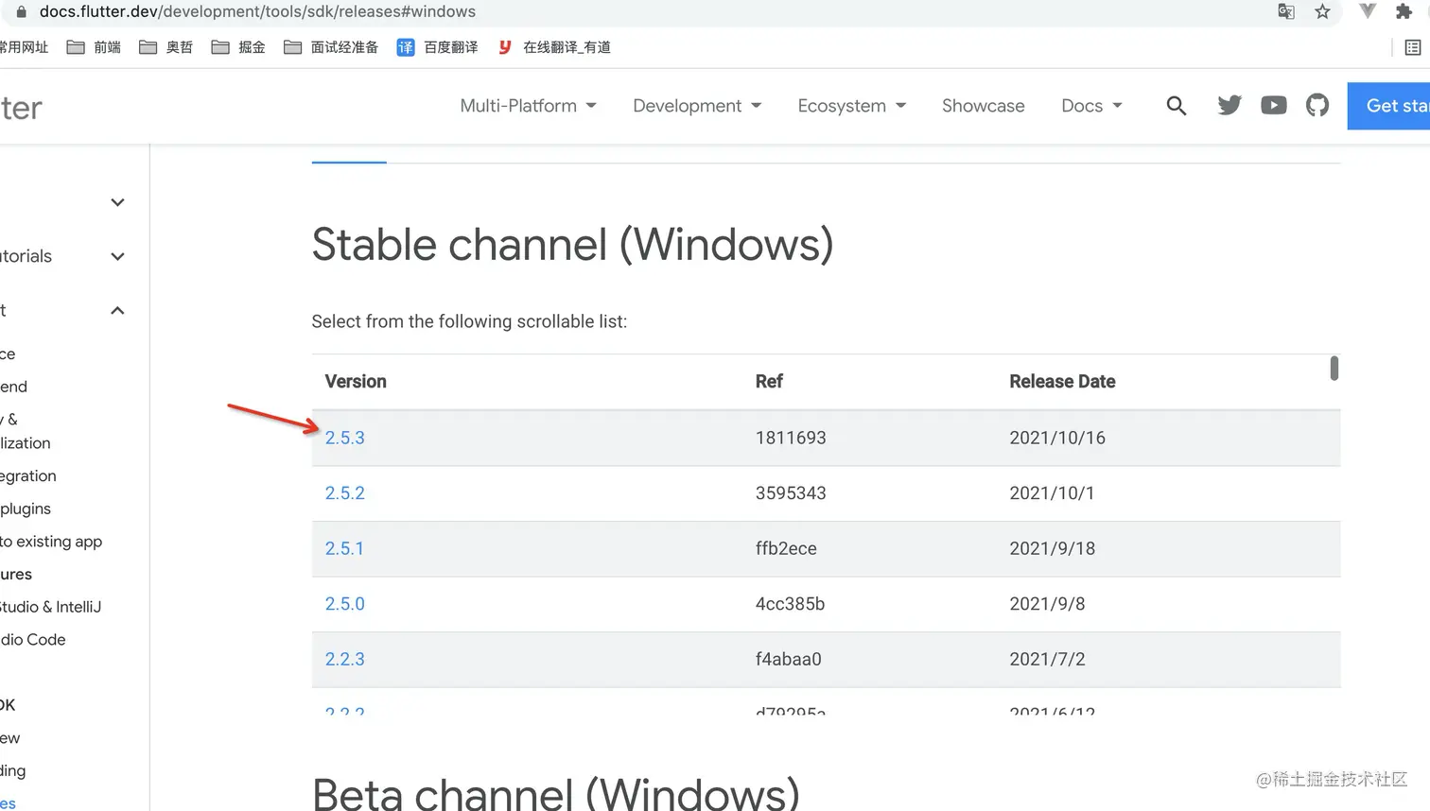Image resolution: width=1430 pixels, height=811 pixels.
Task: Open the 面试经准备 bookmarks folder
Action: point(331,47)
